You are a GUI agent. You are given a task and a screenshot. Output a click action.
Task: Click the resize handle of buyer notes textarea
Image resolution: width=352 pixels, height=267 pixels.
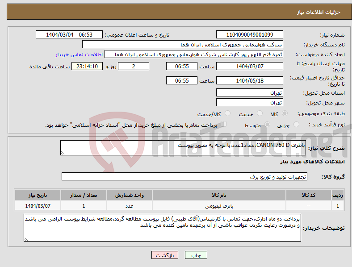(x=26, y=239)
